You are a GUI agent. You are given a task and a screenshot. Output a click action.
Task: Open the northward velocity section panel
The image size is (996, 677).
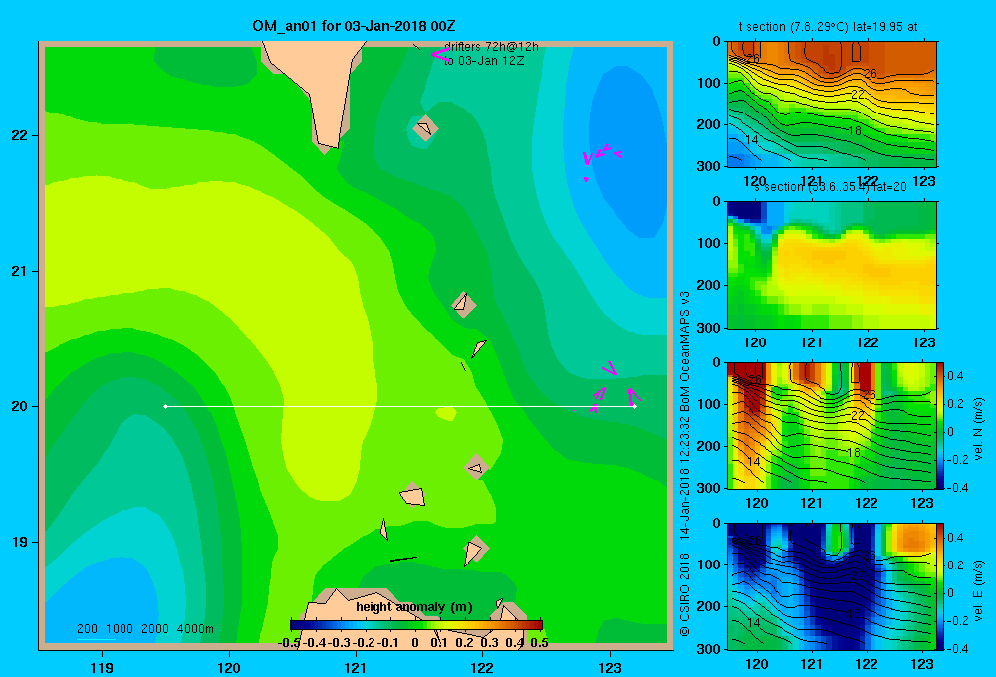pos(832,425)
